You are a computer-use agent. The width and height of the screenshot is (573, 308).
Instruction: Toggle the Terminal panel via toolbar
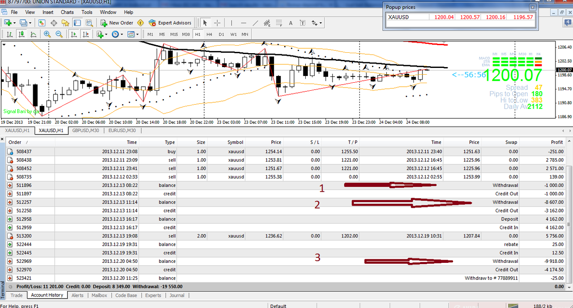[x=77, y=23]
